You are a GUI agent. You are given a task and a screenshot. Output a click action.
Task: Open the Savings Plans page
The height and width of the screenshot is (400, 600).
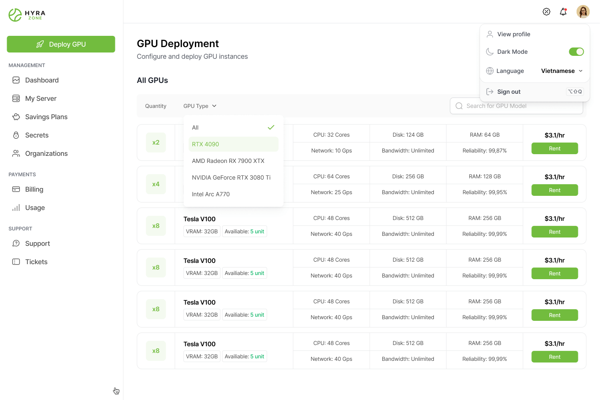46,117
